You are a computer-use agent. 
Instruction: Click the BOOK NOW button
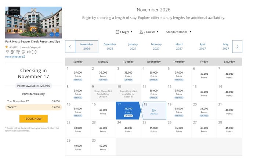pos(33,119)
